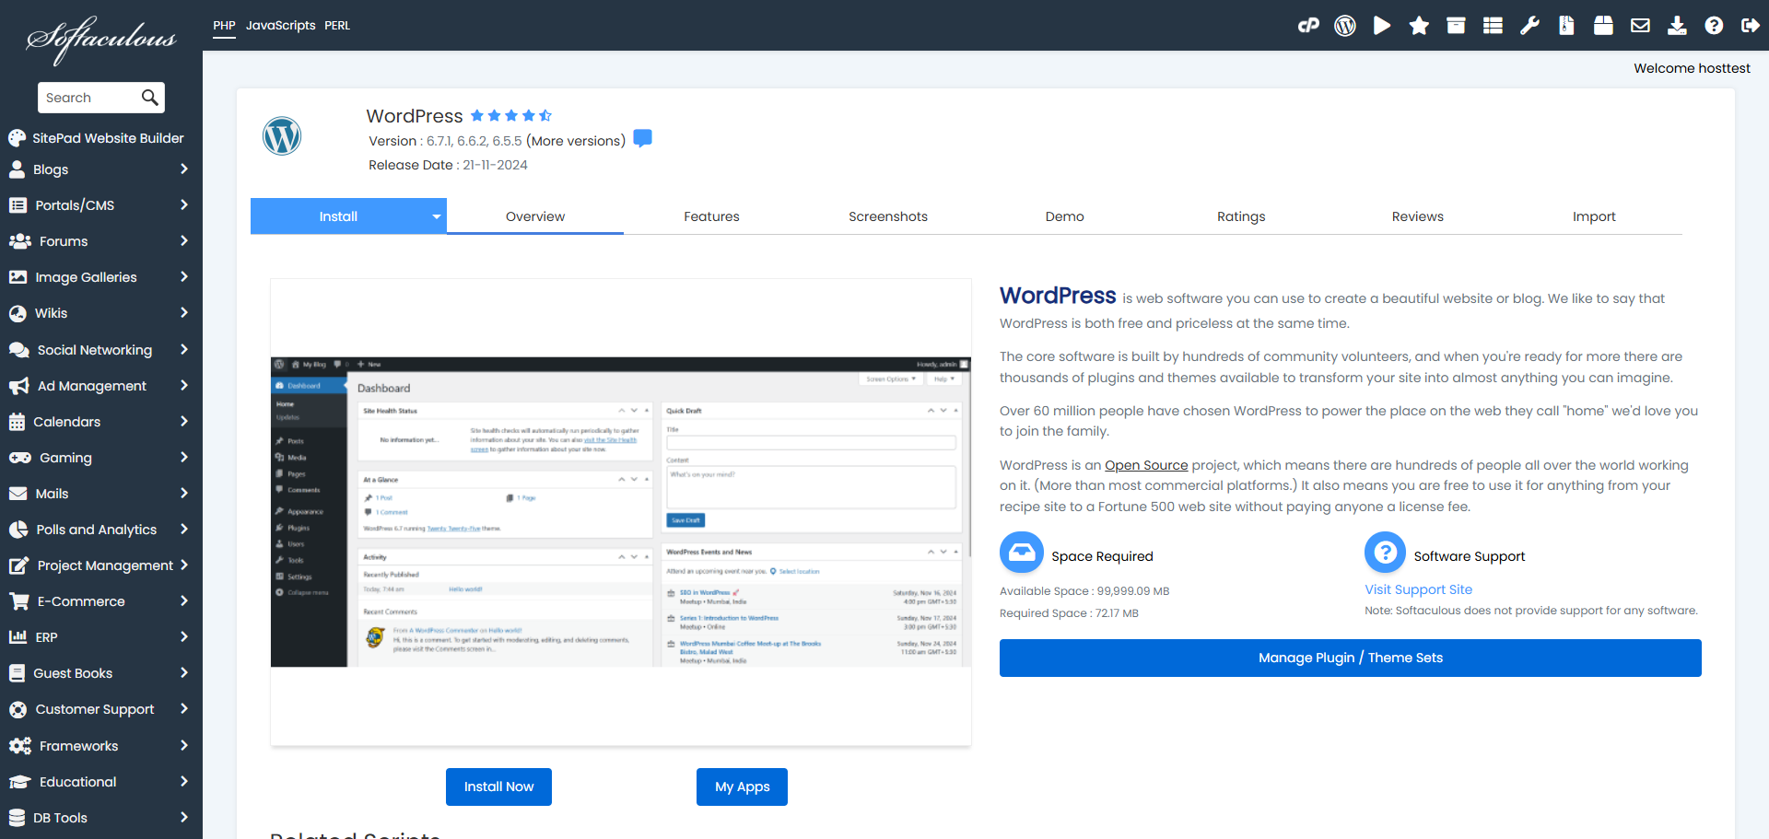Expand the Forums category
Image resolution: width=1769 pixels, height=839 pixels.
(101, 241)
